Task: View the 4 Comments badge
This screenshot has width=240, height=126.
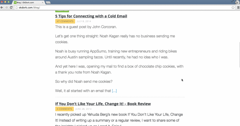Action: pyautogui.click(x=64, y=109)
